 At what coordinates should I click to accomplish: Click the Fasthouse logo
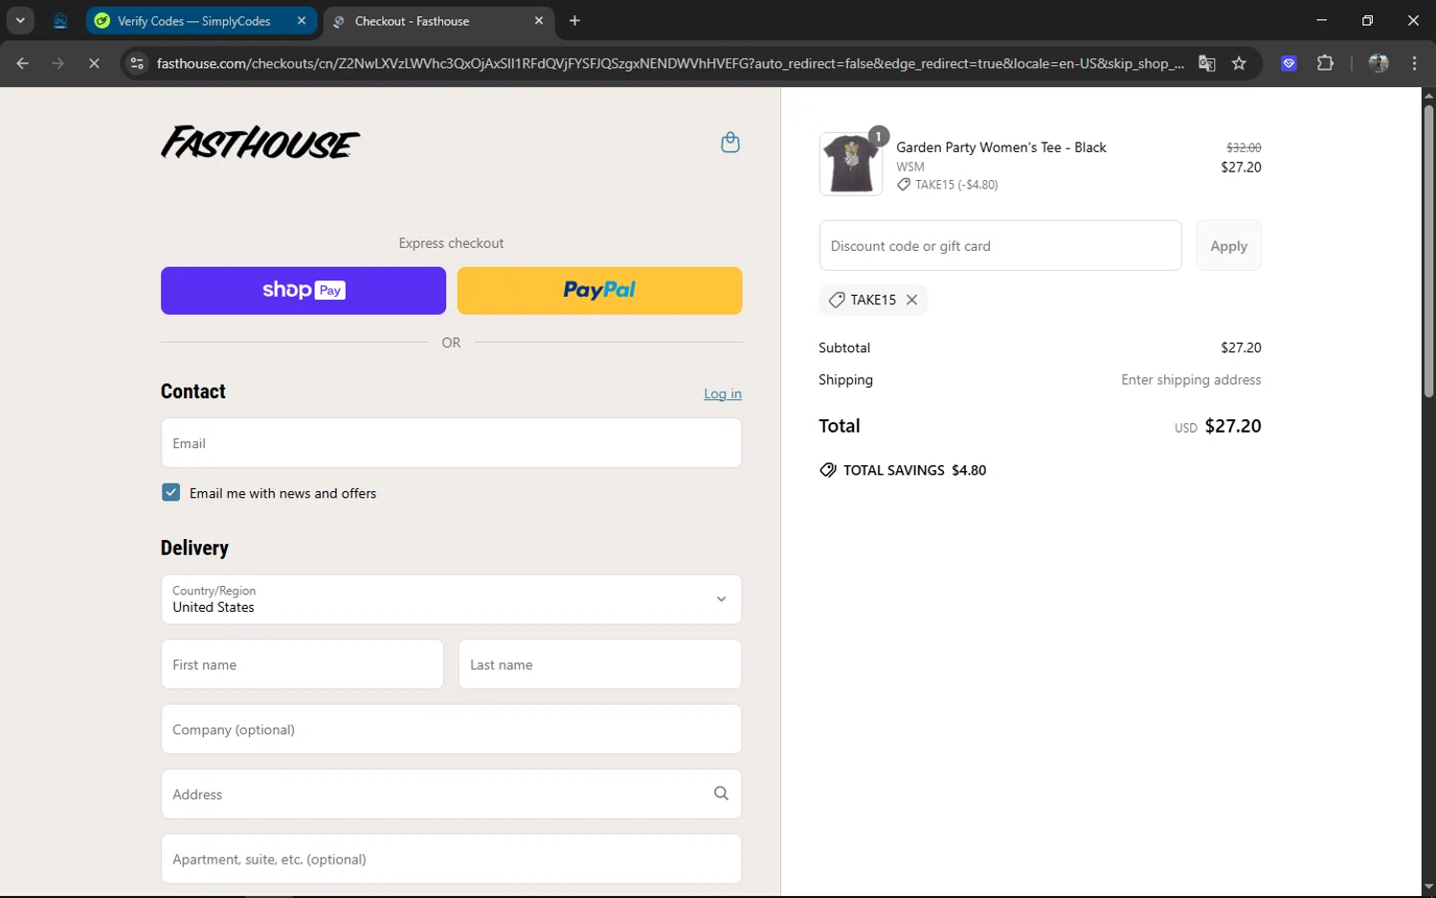point(260,143)
